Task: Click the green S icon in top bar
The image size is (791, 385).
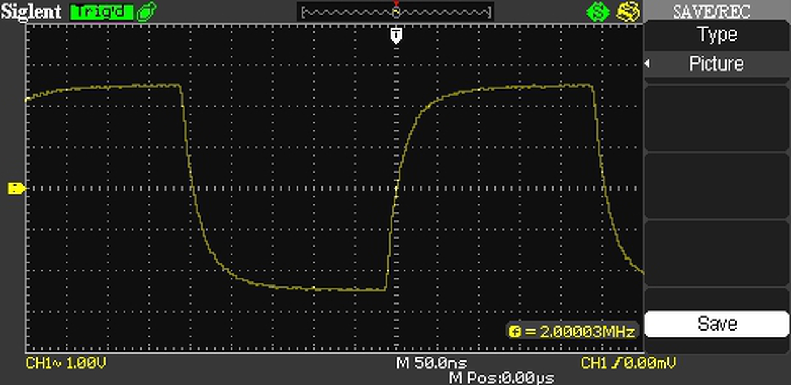Action: [598, 12]
